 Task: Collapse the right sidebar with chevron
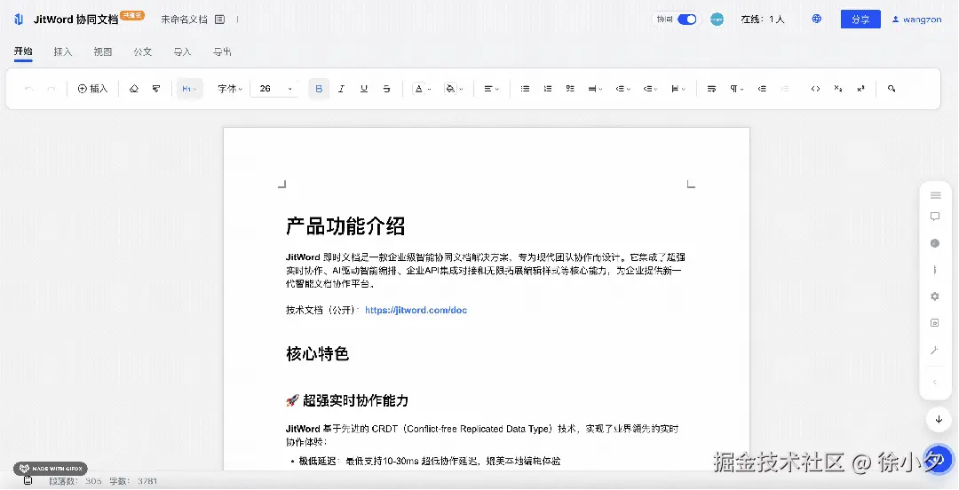pos(934,383)
